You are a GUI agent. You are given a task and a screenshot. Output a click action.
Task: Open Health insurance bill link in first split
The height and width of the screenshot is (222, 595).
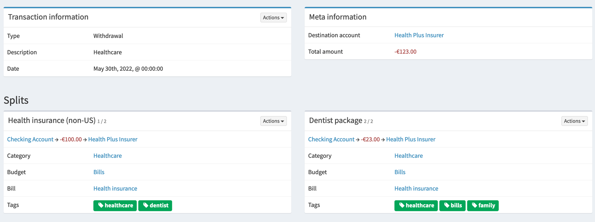[x=115, y=188]
